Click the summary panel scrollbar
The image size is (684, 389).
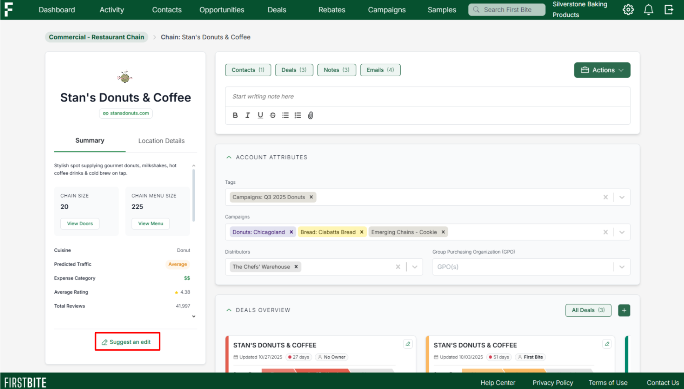pyautogui.click(x=194, y=195)
